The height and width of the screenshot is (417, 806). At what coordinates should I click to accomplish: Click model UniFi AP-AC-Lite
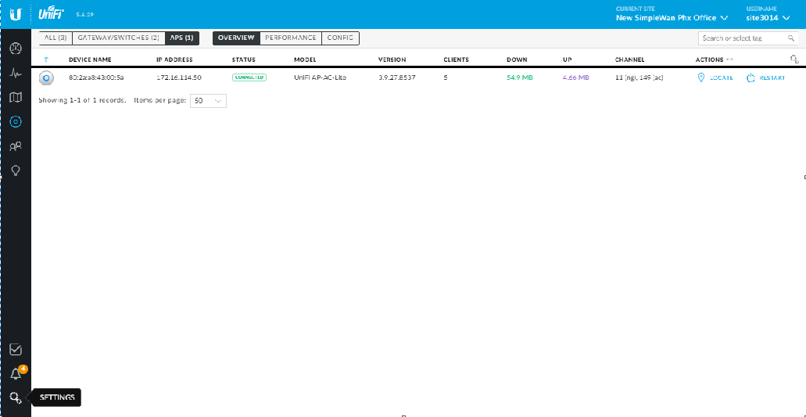coord(320,77)
